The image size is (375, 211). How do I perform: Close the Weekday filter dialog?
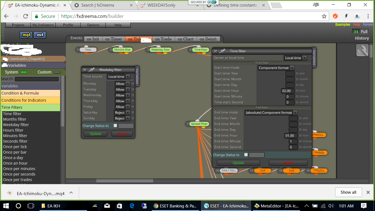pyautogui.click(x=85, y=70)
